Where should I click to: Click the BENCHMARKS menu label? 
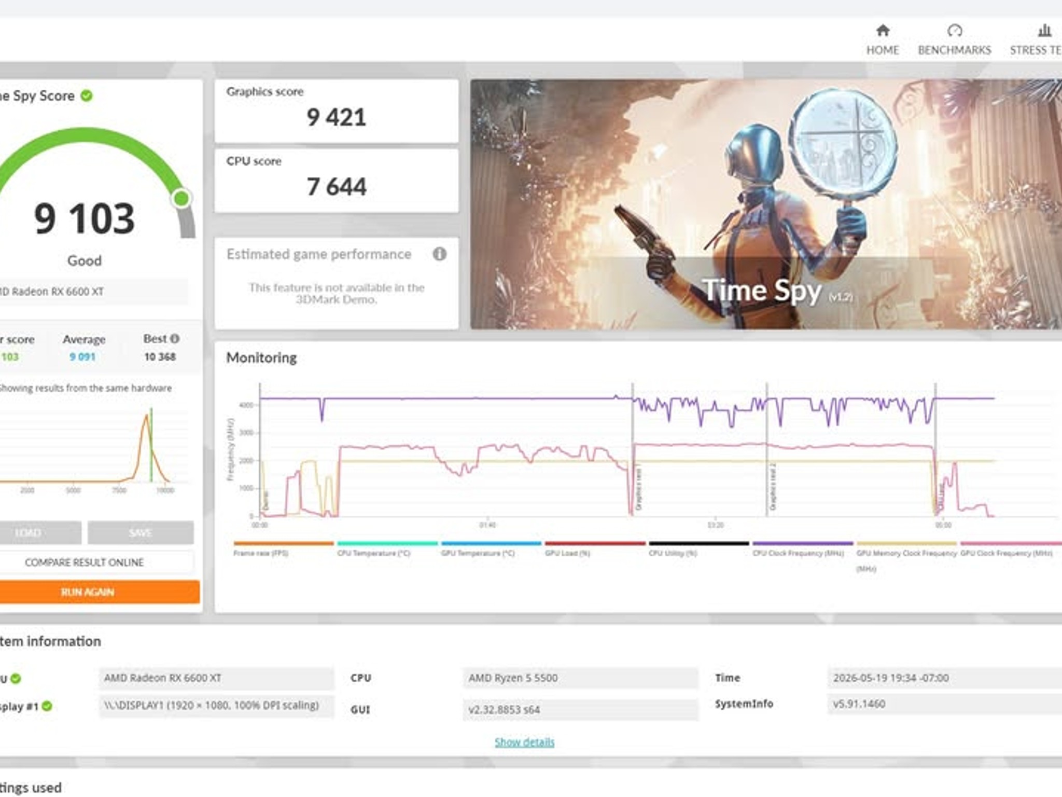point(954,50)
